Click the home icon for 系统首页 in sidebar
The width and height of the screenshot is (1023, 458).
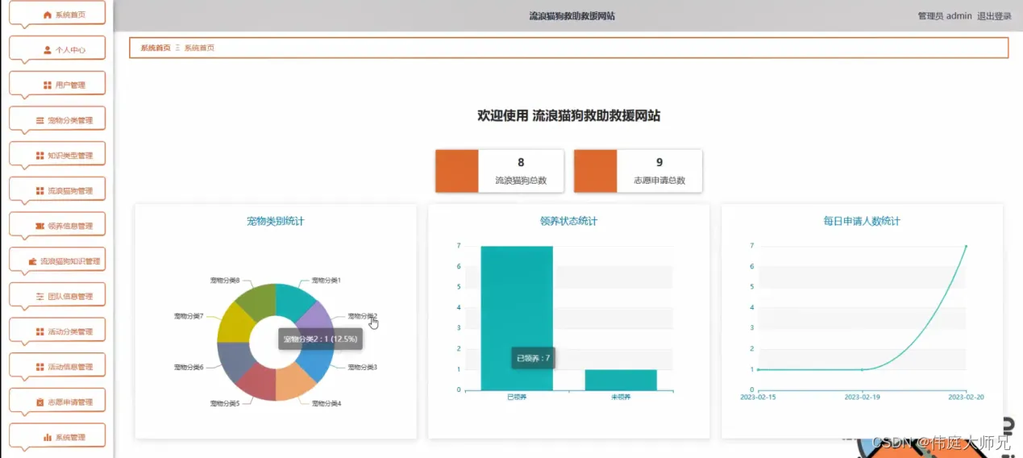point(48,15)
